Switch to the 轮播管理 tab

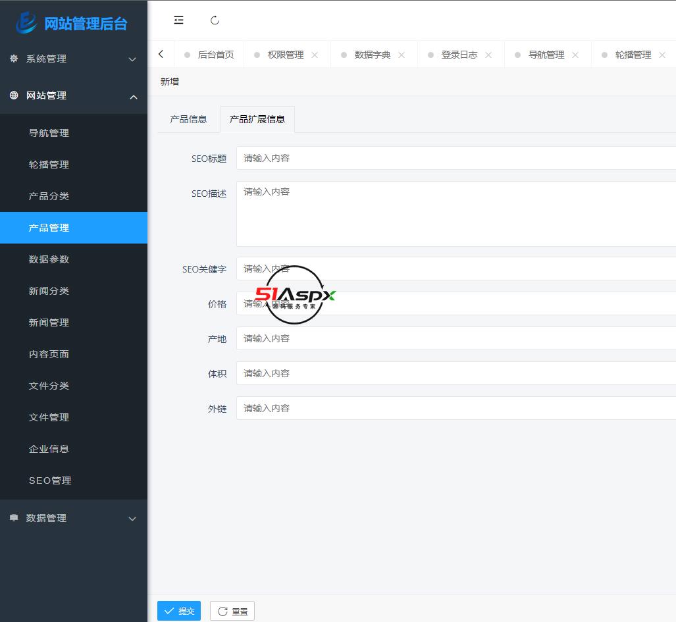pyautogui.click(x=633, y=55)
